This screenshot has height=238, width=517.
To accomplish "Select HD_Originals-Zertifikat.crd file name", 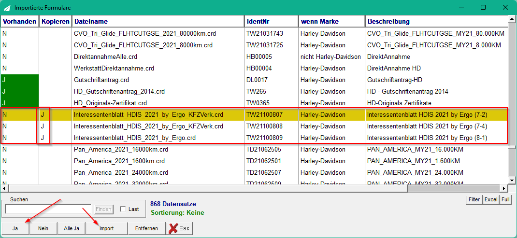I will coord(111,103).
